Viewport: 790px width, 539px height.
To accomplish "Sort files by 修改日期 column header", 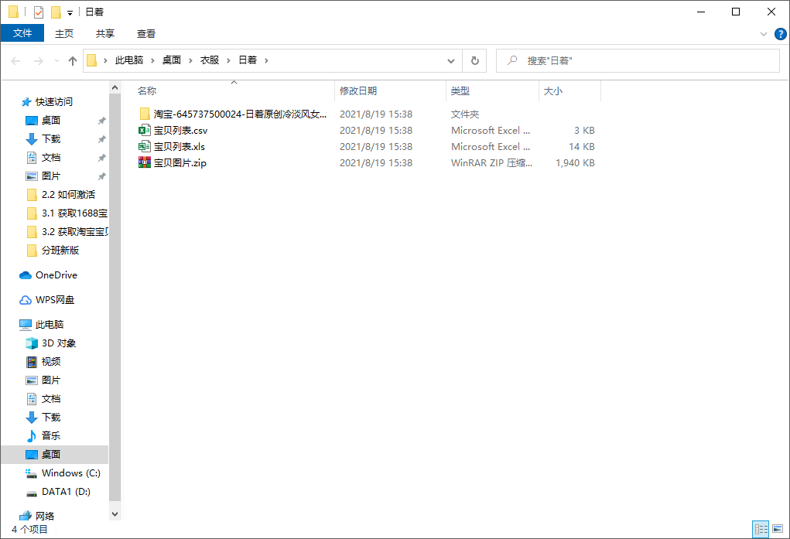I will (358, 91).
